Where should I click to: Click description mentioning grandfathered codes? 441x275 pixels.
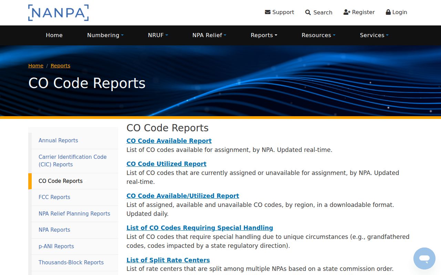point(268,241)
